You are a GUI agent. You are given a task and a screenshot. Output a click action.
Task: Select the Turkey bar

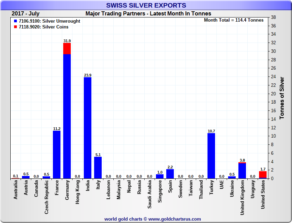point(211,155)
